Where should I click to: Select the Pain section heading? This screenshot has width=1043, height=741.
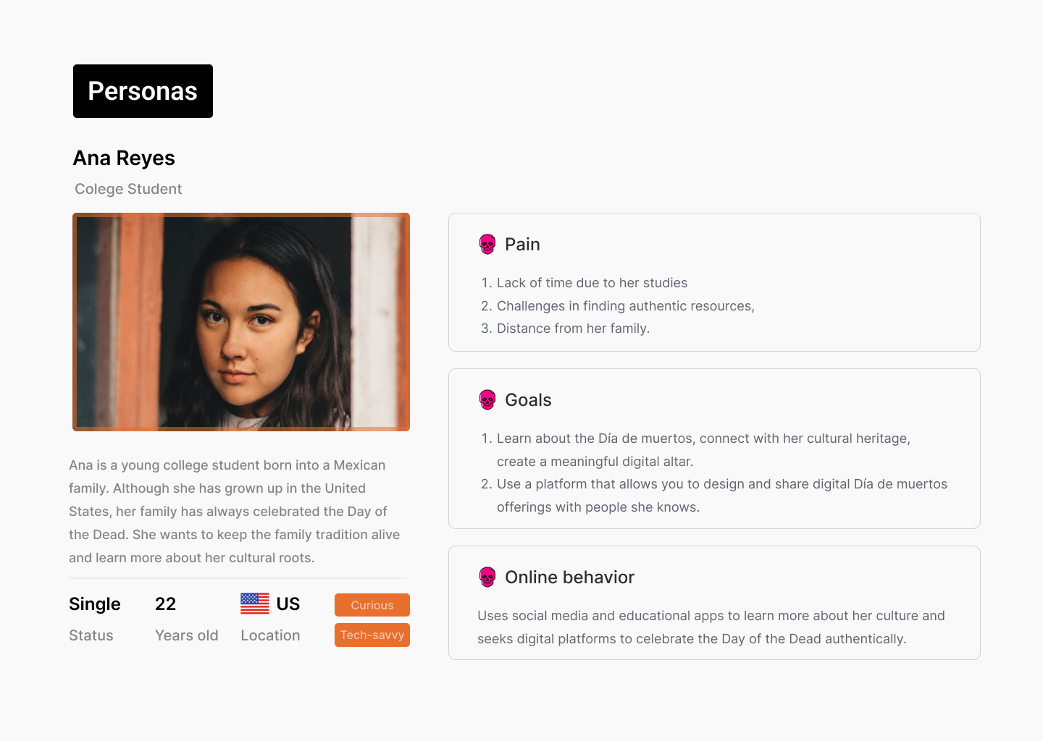pyautogui.click(x=522, y=245)
